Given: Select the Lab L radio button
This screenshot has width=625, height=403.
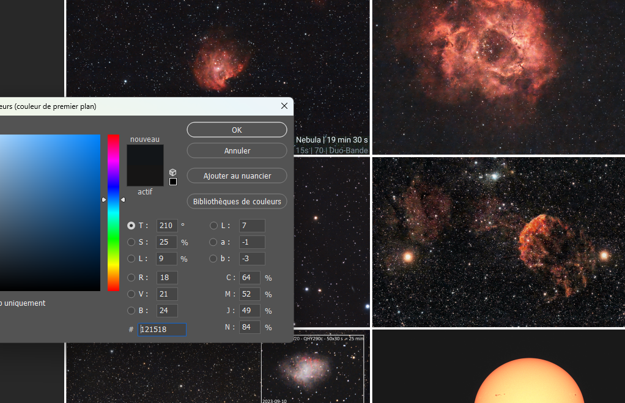Looking at the screenshot, I should click(x=213, y=226).
